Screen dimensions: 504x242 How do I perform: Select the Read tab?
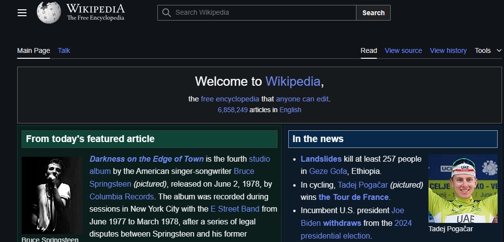click(x=369, y=50)
